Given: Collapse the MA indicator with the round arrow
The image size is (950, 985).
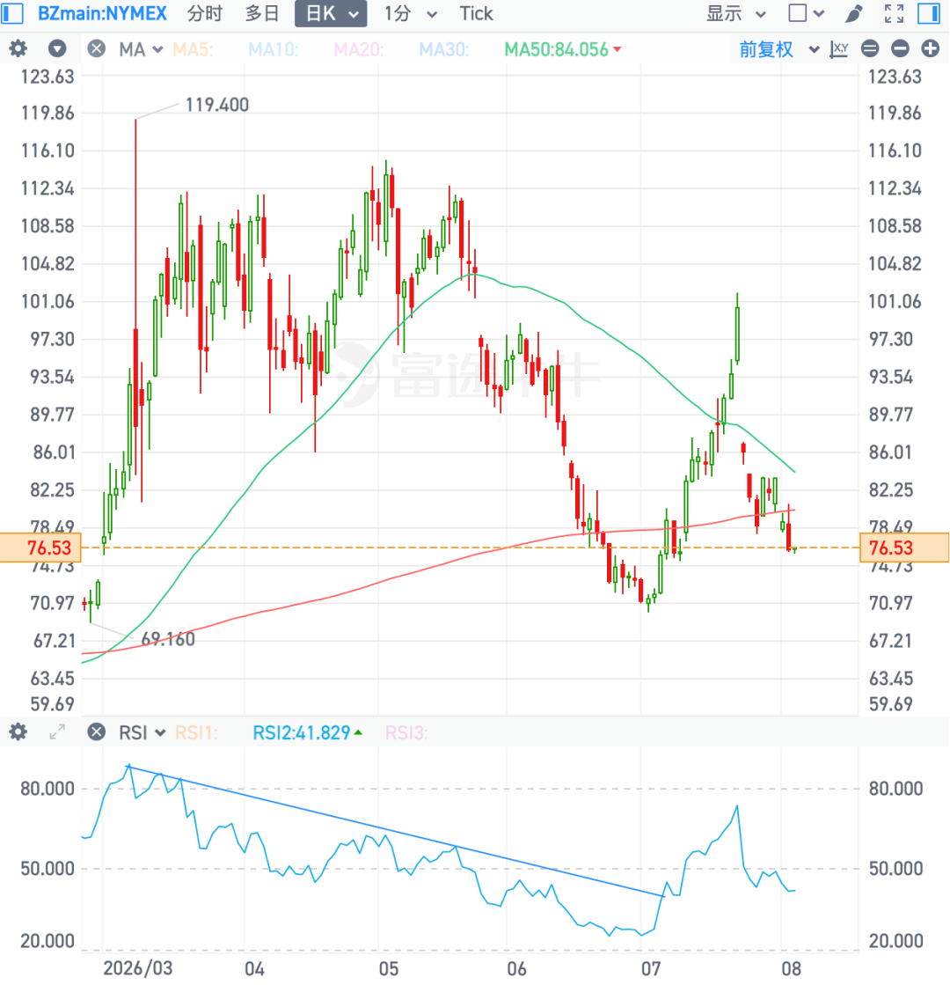Looking at the screenshot, I should 57,48.
